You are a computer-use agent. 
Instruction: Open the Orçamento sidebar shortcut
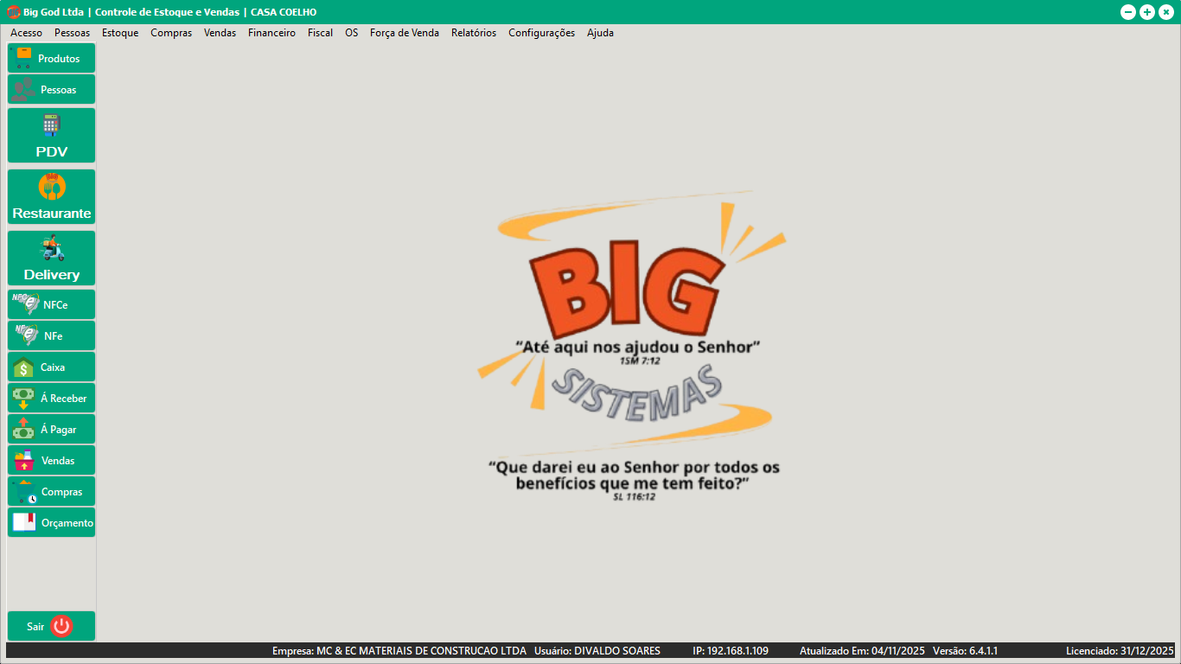tap(51, 522)
